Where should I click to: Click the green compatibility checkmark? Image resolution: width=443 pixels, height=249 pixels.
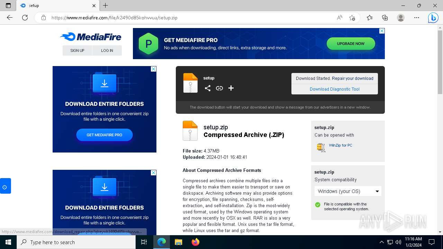[x=318, y=205]
